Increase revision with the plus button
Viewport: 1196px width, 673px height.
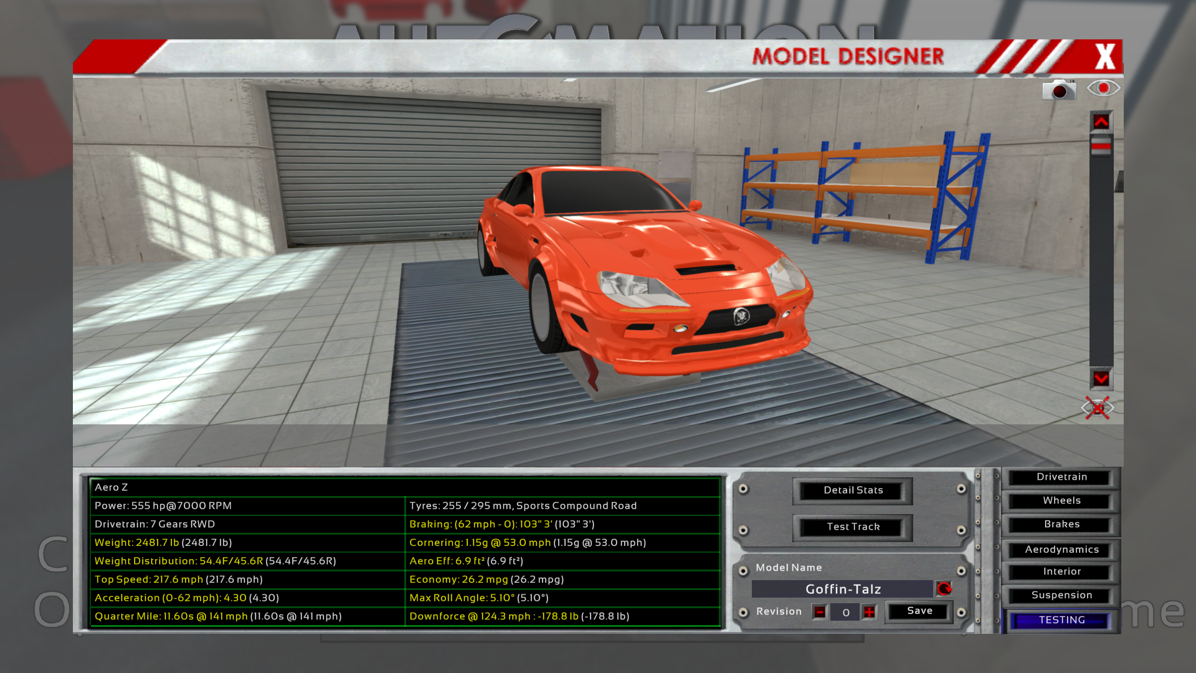(869, 612)
